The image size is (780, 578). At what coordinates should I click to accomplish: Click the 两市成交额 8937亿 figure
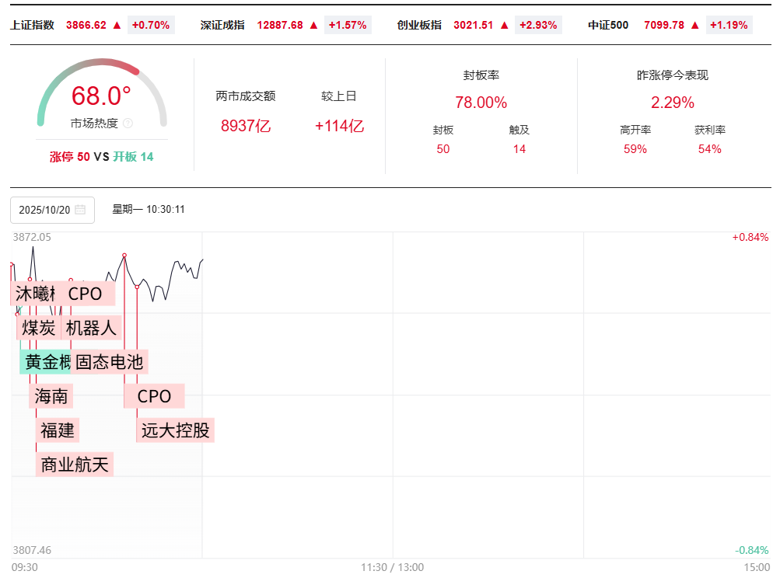coord(246,126)
